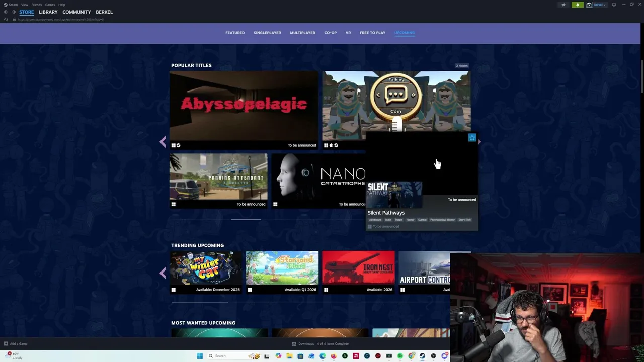
Task: Go to the STORE section
Action: pyautogui.click(x=27, y=12)
